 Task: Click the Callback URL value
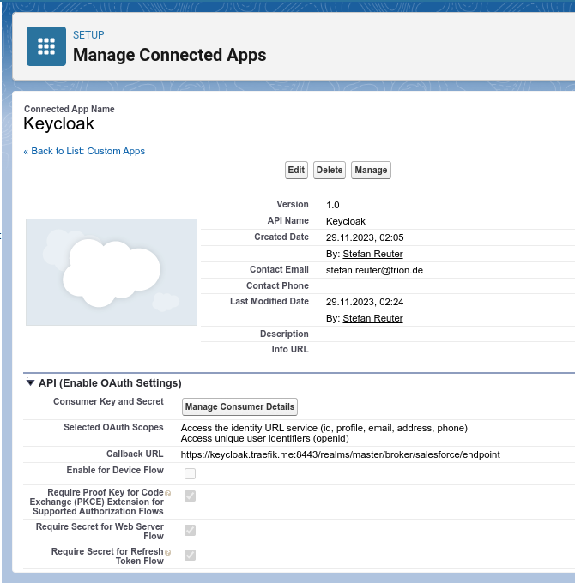340,454
